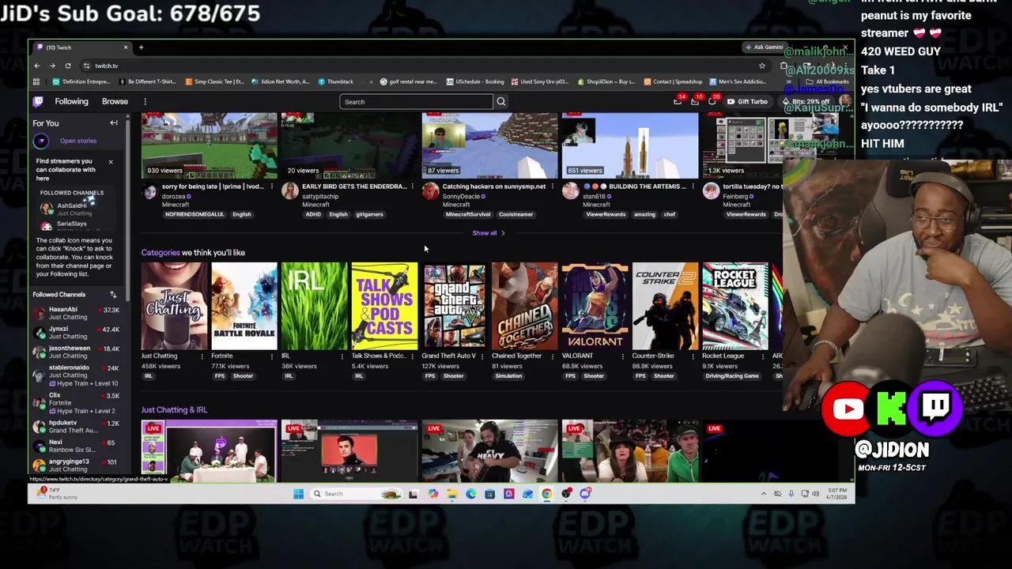Open the Following tab

[71, 101]
